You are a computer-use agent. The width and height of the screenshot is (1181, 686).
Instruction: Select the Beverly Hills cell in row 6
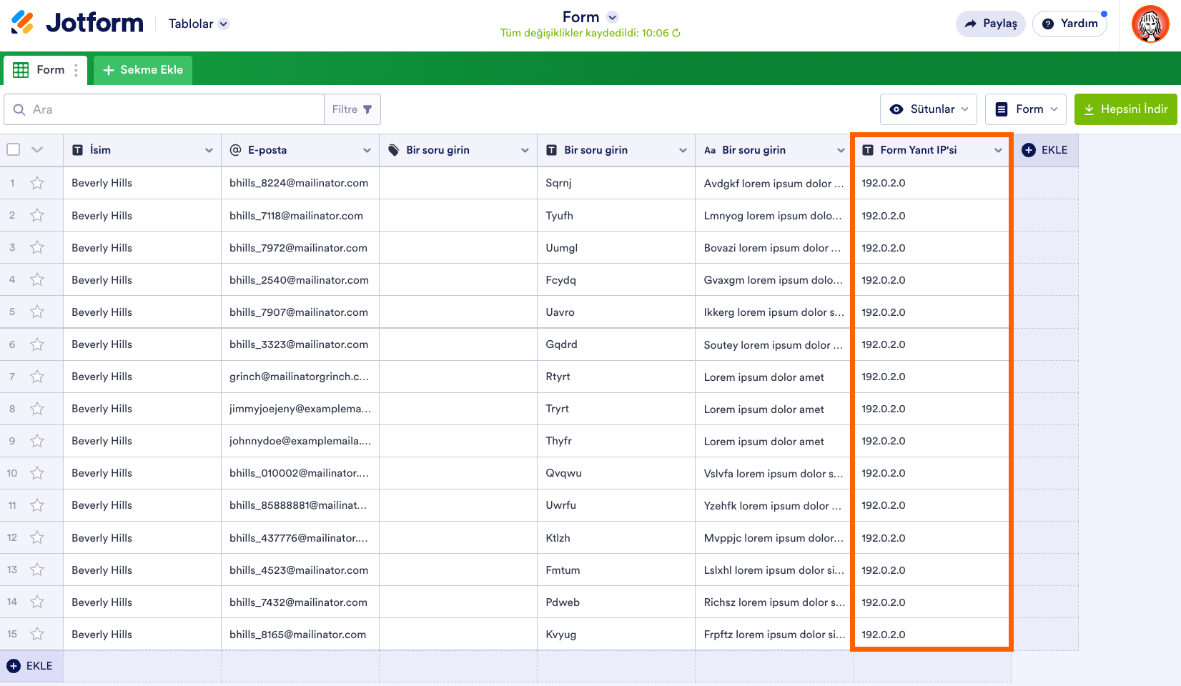click(142, 344)
